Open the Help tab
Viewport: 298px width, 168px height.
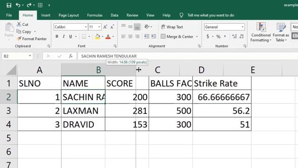(x=167, y=15)
